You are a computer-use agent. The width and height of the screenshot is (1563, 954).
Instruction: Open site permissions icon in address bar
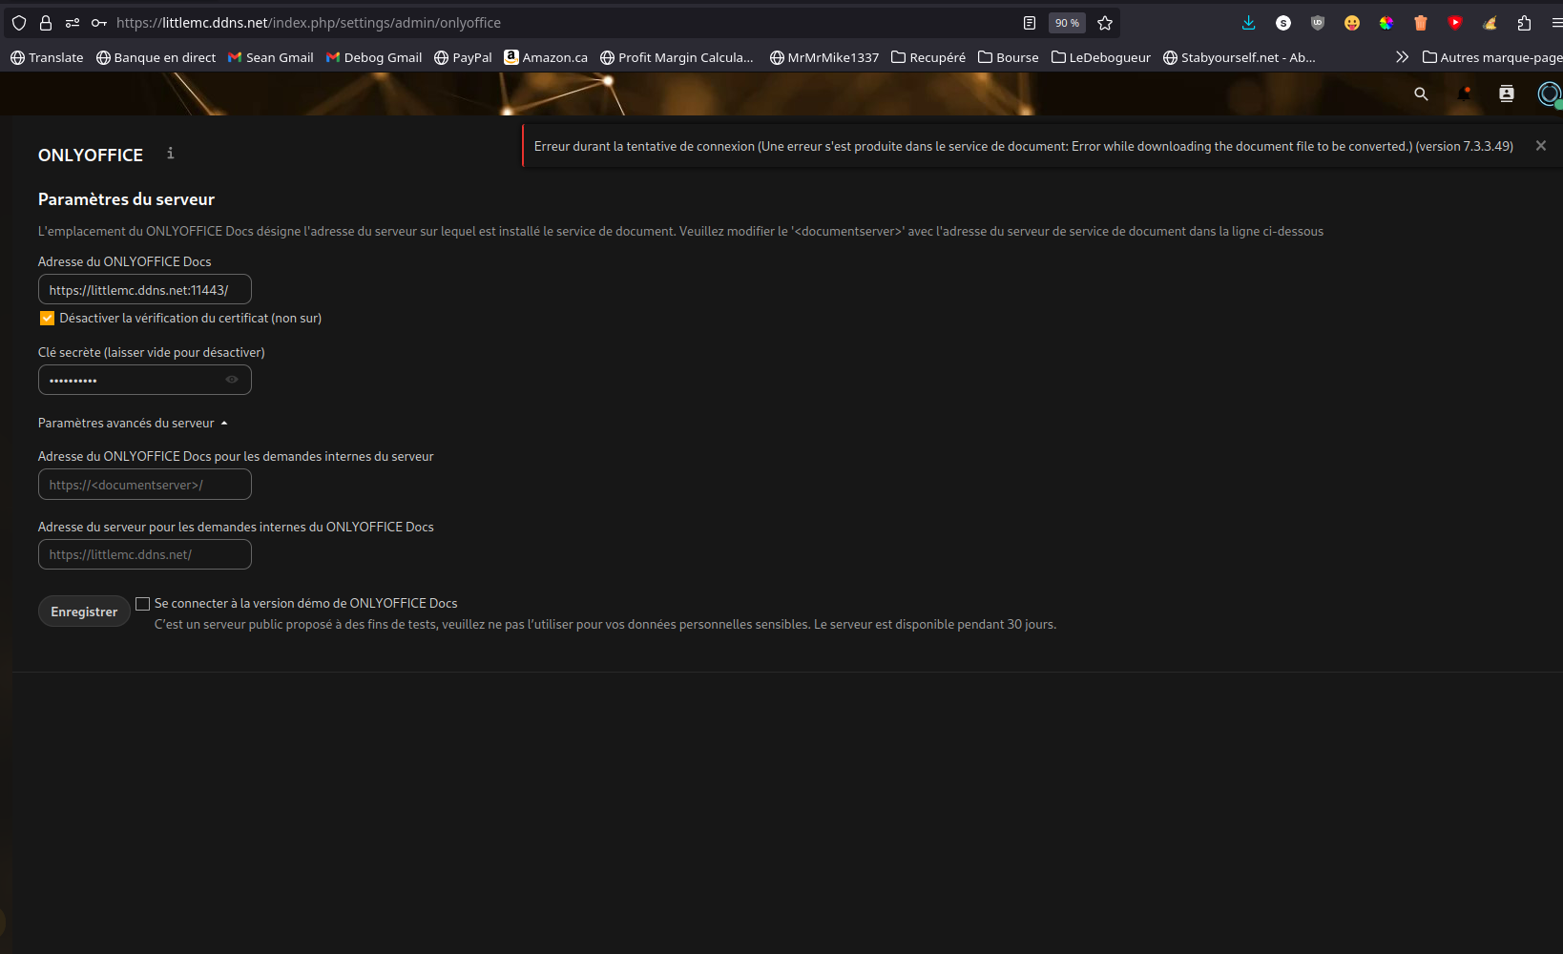coord(73,23)
